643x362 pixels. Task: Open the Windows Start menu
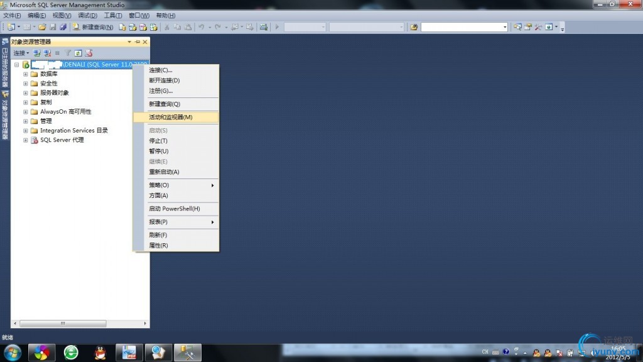(13, 353)
